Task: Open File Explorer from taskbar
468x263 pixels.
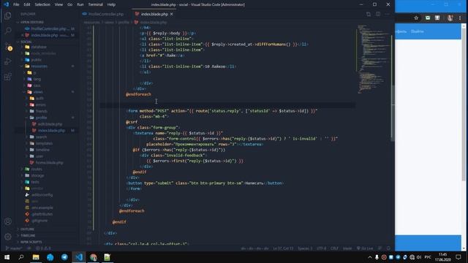Action: click(x=36, y=257)
